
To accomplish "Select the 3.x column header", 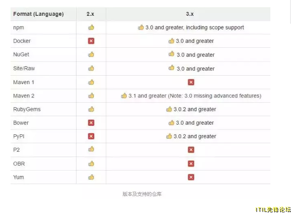I will point(190,14).
